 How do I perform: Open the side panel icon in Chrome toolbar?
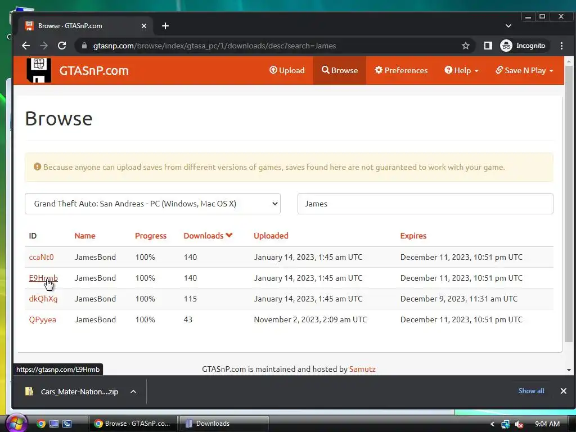(x=488, y=46)
